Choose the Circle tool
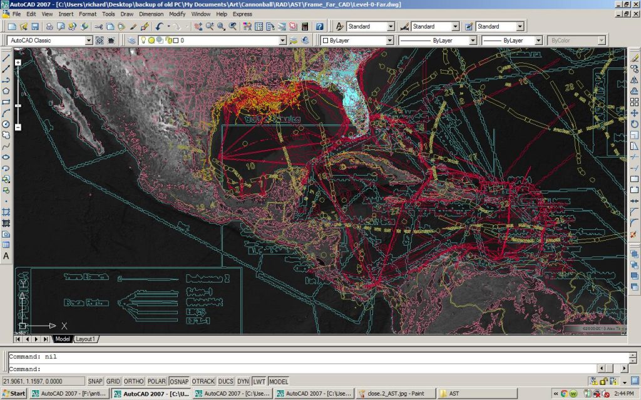This screenshot has height=400, width=641. coord(6,124)
